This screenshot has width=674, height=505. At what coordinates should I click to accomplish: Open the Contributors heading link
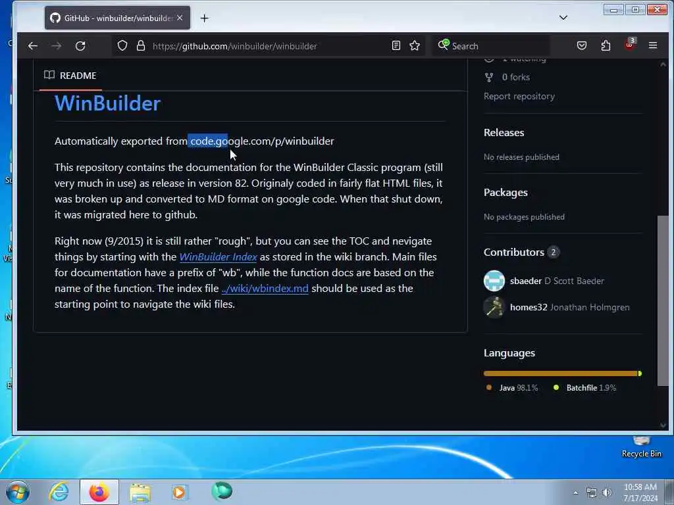click(513, 252)
